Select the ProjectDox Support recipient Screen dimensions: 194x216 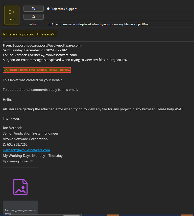(63, 9)
